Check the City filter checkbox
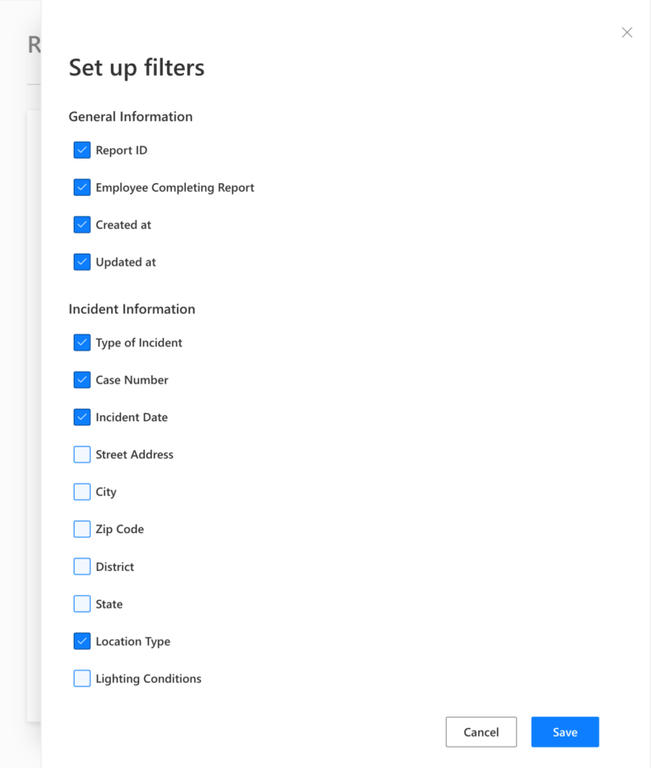This screenshot has width=651, height=768. [81, 491]
